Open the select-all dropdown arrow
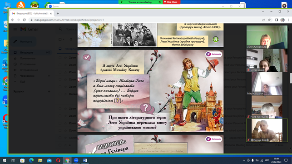 point(64,40)
